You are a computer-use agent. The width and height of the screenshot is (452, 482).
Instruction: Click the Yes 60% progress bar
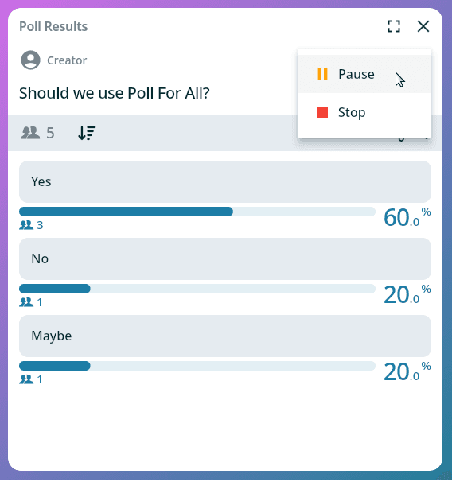point(197,212)
